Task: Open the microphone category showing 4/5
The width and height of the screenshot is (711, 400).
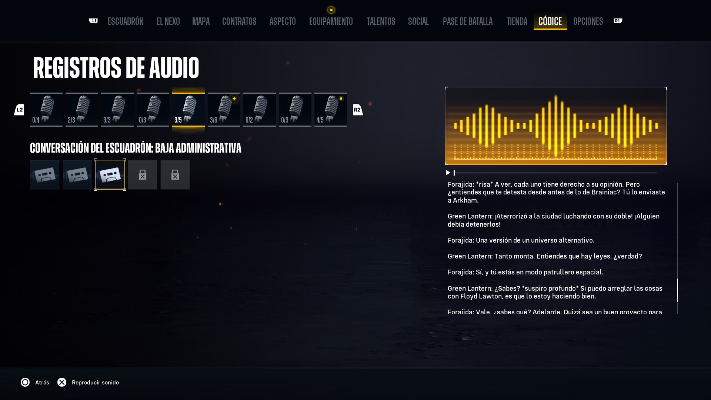Action: pyautogui.click(x=331, y=110)
